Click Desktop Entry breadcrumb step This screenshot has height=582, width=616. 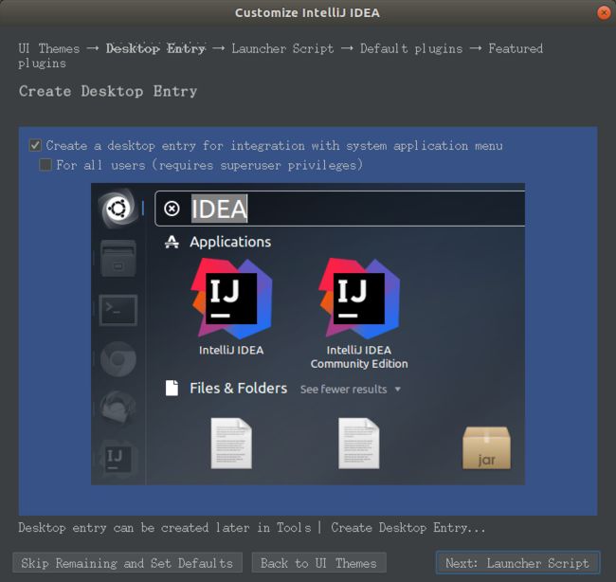coord(155,48)
